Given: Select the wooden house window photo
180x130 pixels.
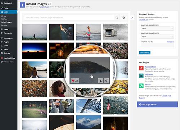Looking at the screenshot, I should [116, 32].
